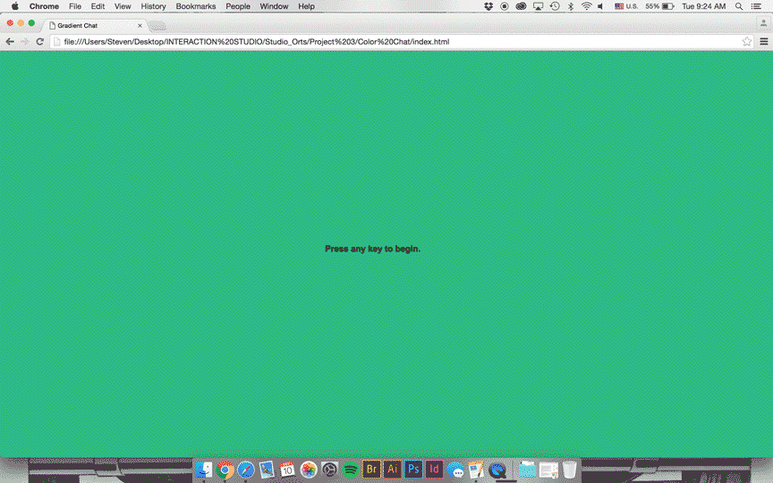Open Spotlight search magnifier
773x483 pixels.
[739, 6]
